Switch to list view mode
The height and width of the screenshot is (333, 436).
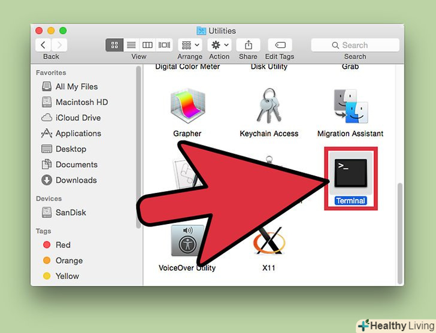131,45
